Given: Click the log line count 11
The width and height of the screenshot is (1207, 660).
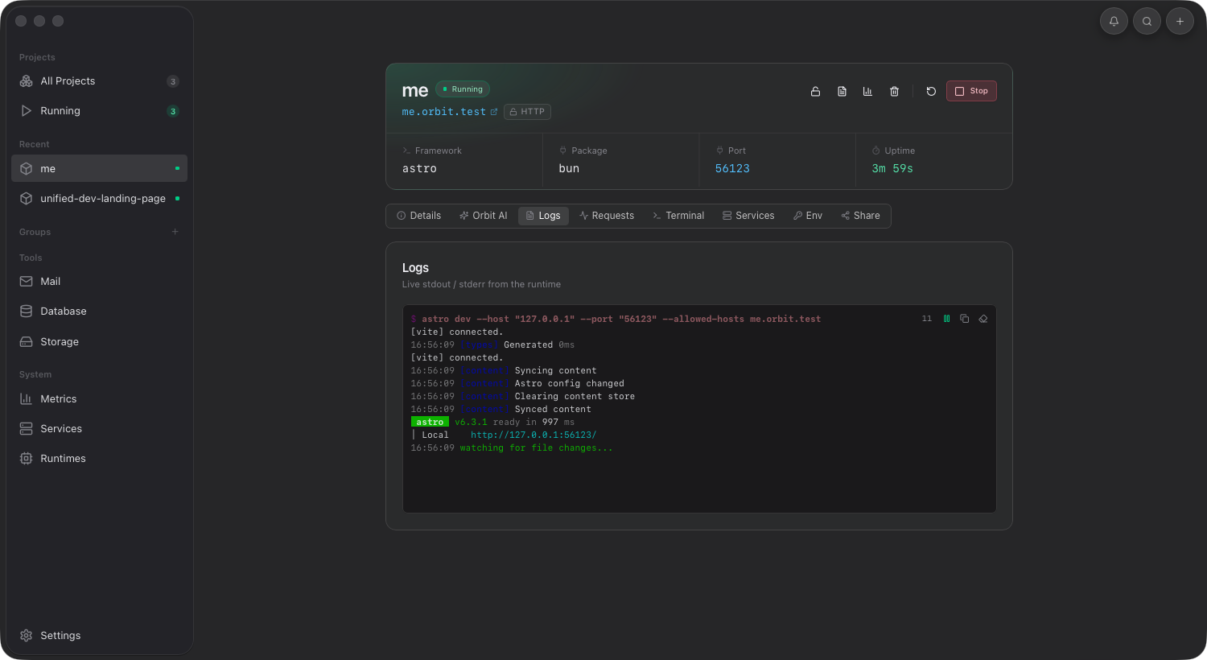Looking at the screenshot, I should pyautogui.click(x=926, y=319).
